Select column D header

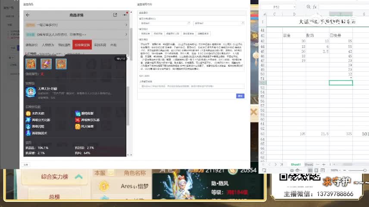coord(294,14)
